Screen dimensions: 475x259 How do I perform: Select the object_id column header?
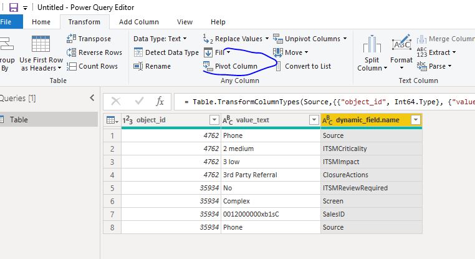171,120
